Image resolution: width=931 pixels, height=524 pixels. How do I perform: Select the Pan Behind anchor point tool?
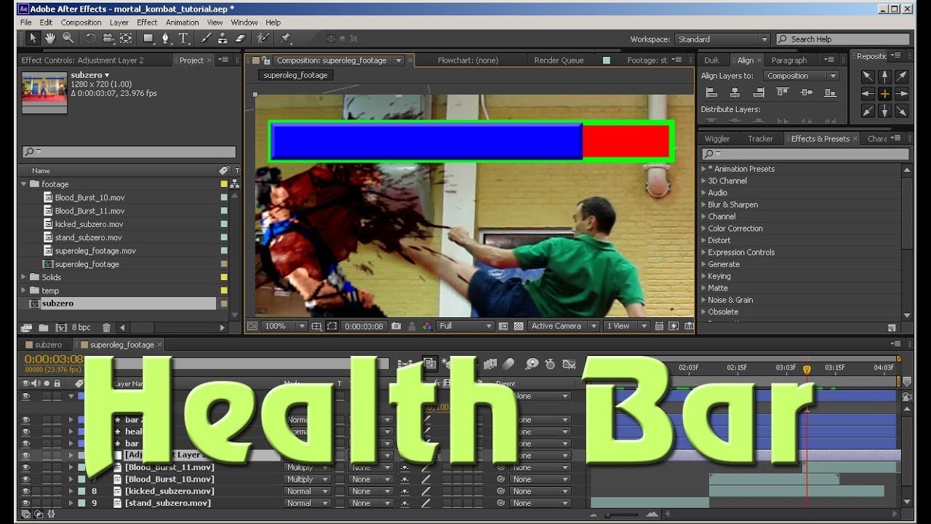126,39
